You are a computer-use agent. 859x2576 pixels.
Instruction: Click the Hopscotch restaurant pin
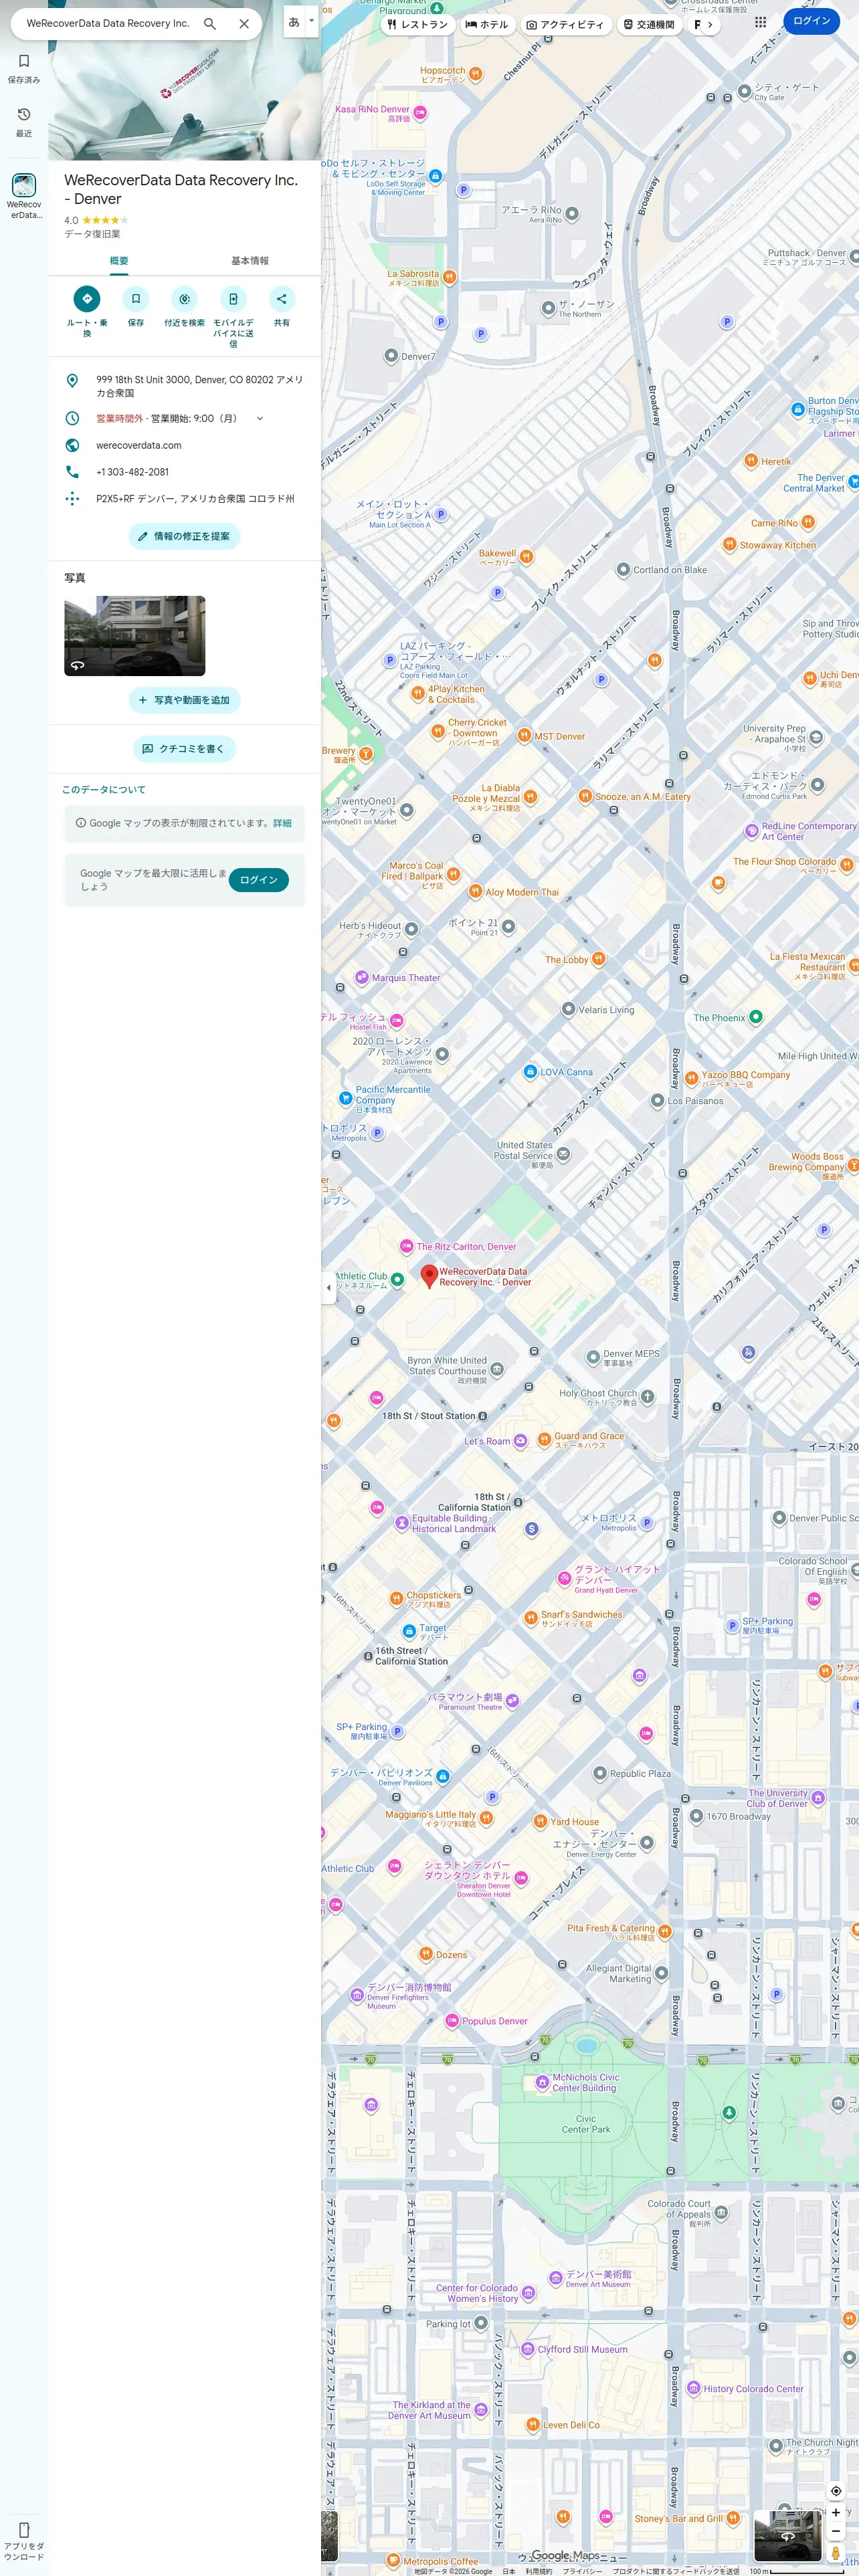tap(476, 73)
